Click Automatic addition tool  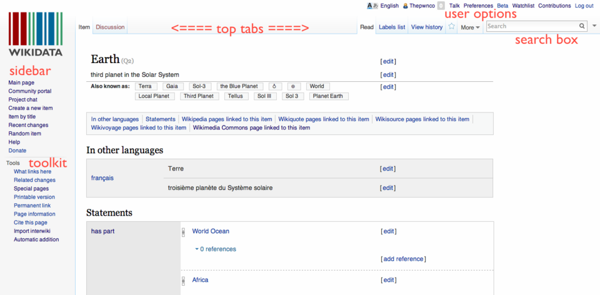pos(36,239)
